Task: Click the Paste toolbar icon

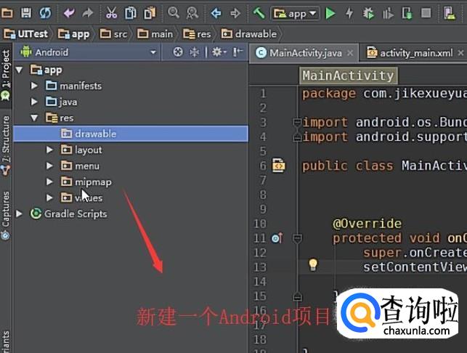Action: click(150, 13)
